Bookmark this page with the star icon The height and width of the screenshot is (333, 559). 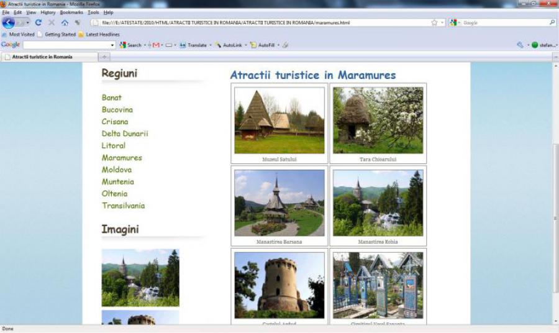[x=434, y=22]
